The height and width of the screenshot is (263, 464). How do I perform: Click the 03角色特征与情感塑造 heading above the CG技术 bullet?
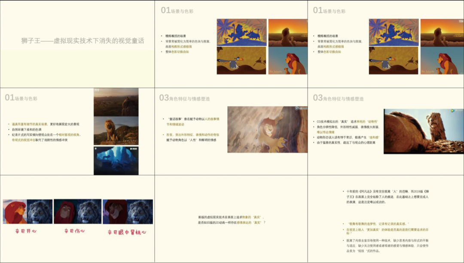pyautogui.click(x=338, y=98)
